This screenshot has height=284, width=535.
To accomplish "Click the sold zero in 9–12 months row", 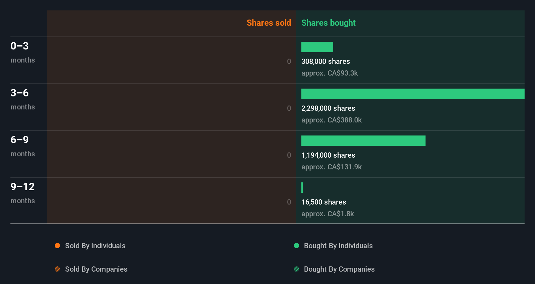I will tap(289, 202).
